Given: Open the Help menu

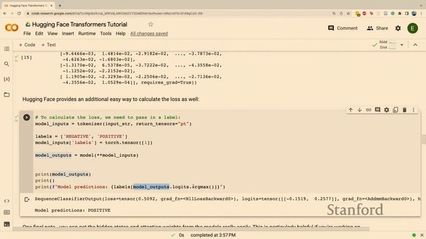Looking at the screenshot, I should pos(120,34).
